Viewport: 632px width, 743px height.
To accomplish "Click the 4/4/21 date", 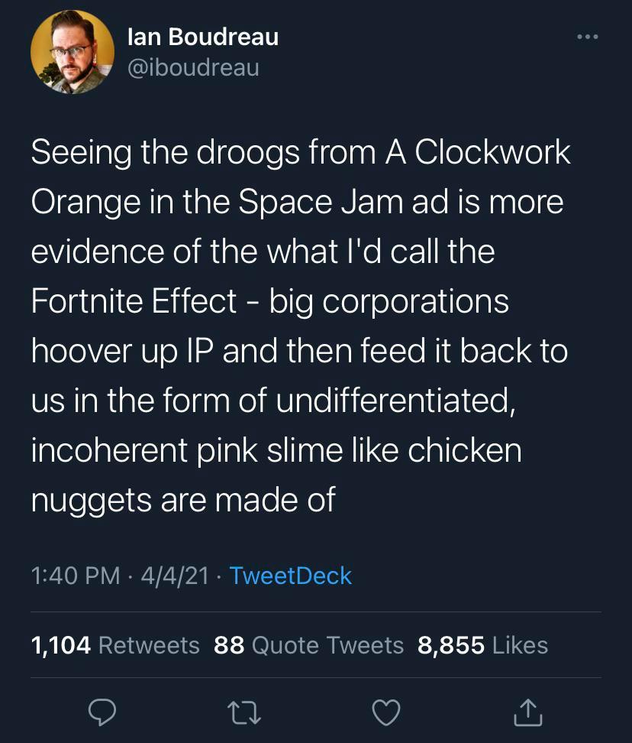I will click(x=173, y=576).
